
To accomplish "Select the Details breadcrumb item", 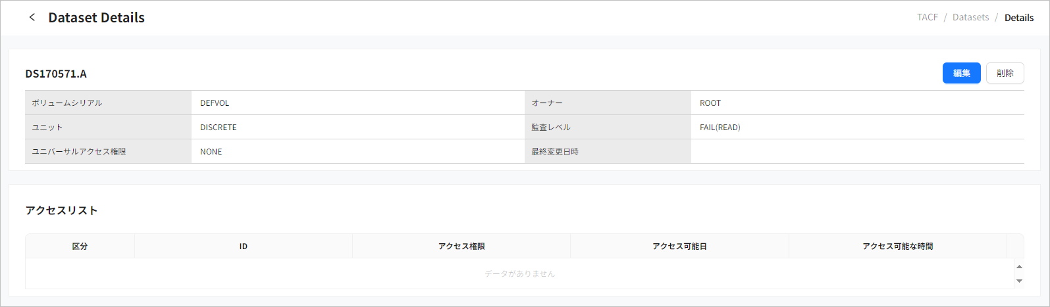I will (1018, 18).
